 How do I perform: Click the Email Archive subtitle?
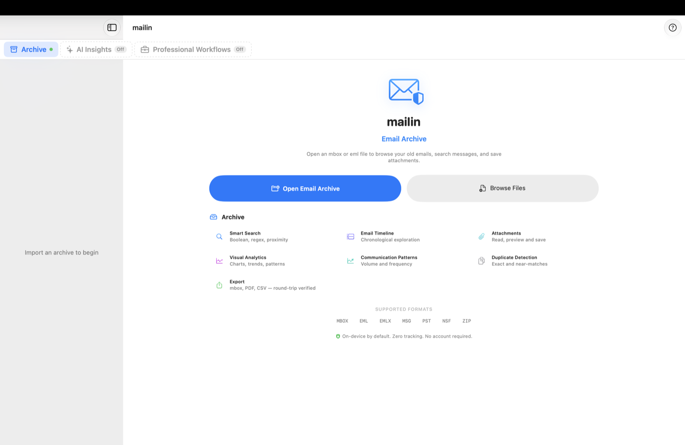(x=404, y=139)
